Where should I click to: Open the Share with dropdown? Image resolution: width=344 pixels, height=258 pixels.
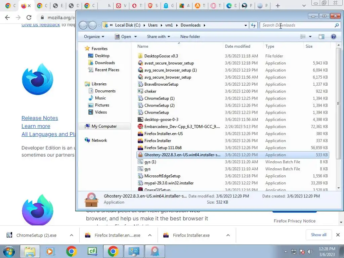[159, 37]
